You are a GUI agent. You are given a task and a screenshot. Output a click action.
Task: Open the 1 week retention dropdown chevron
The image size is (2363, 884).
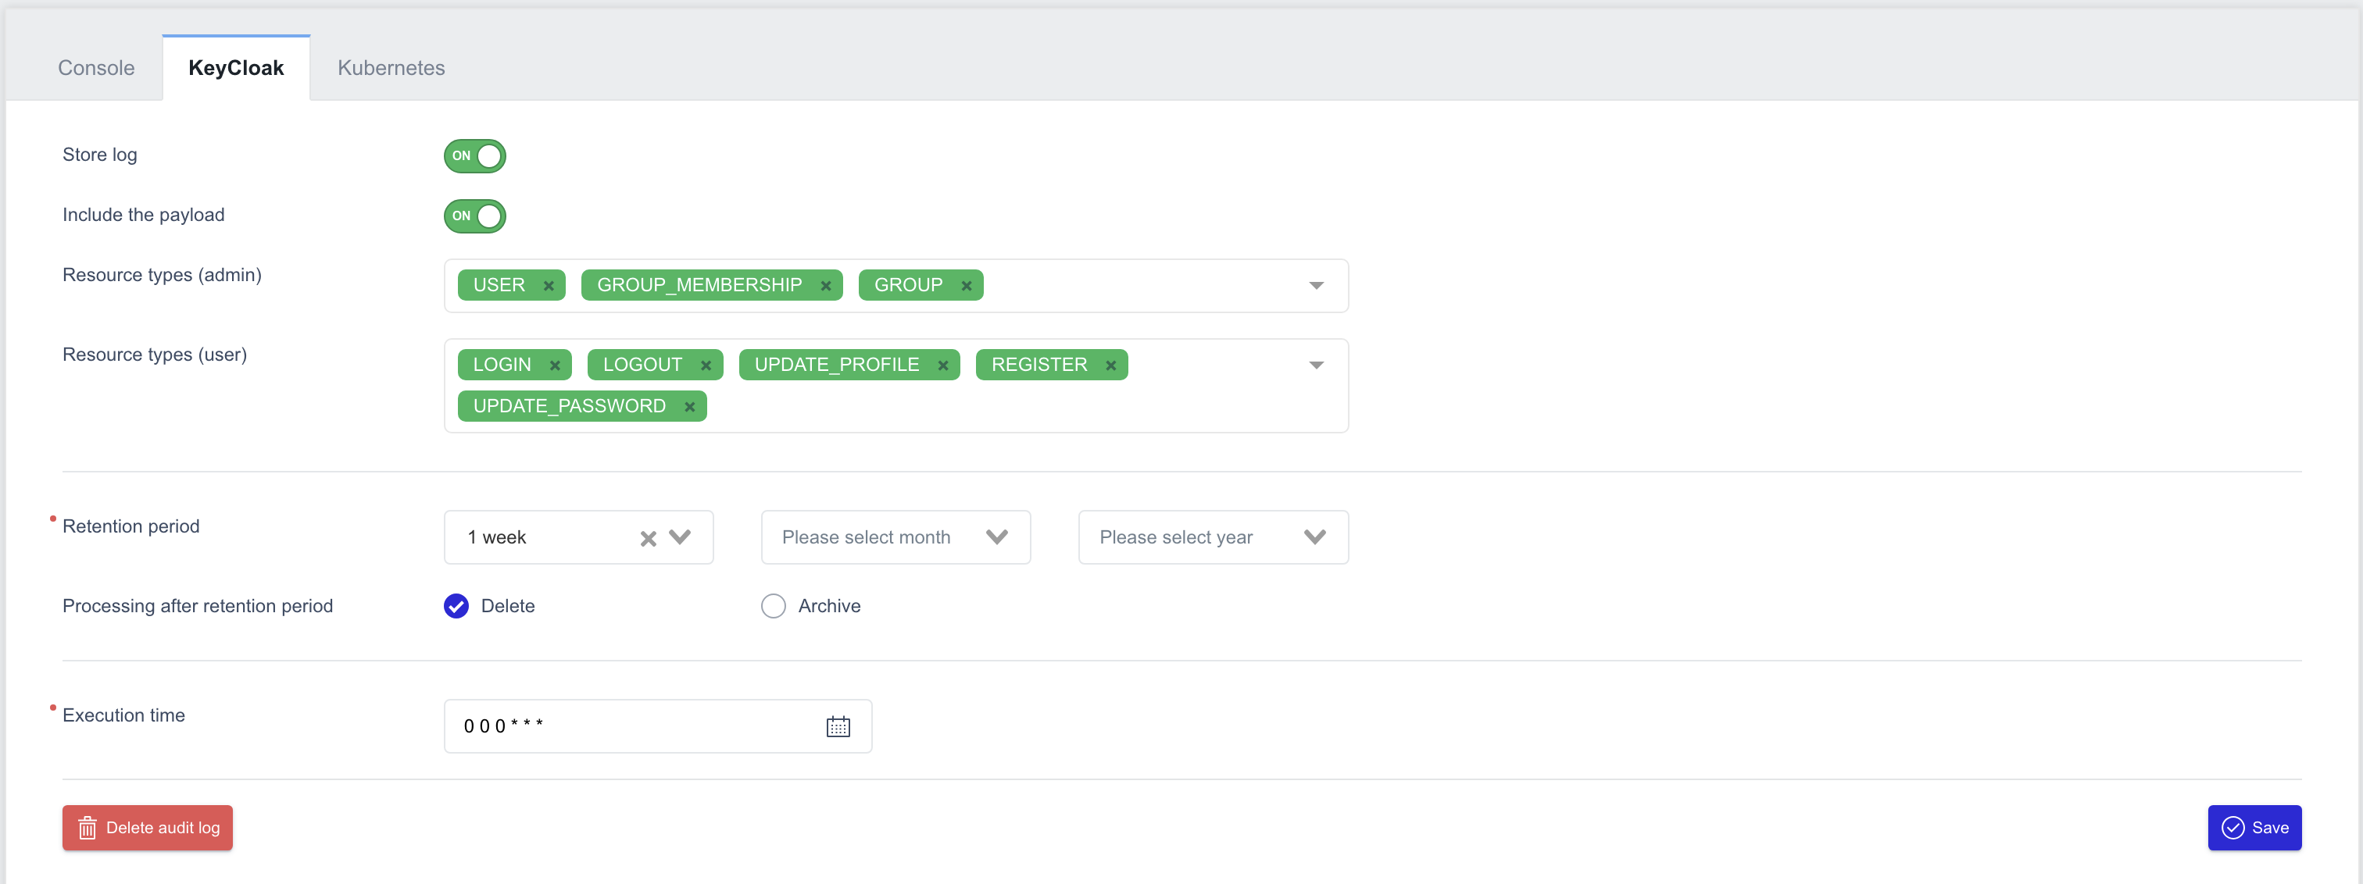tap(680, 537)
